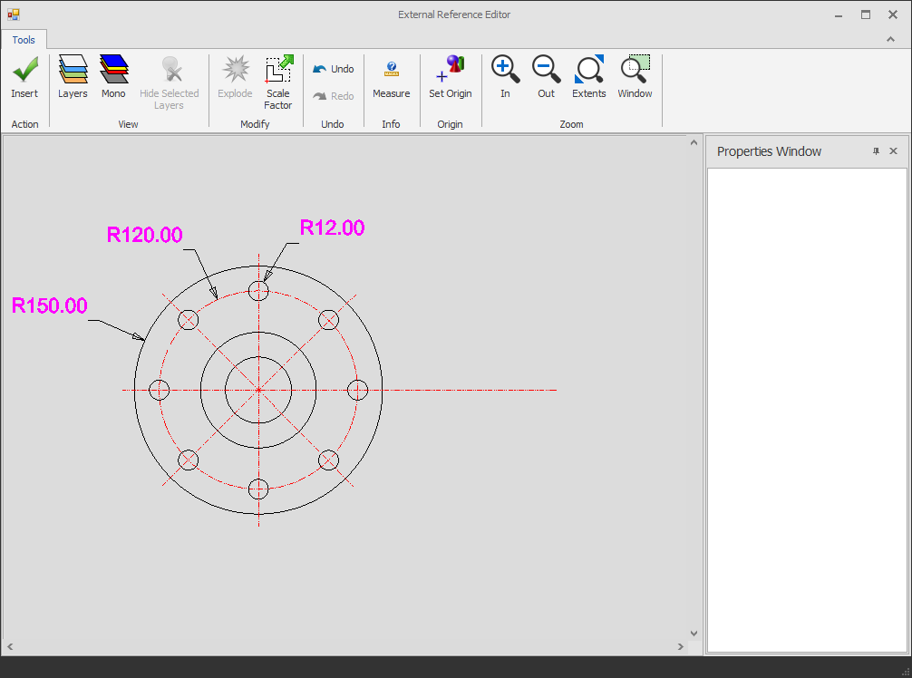
Task: Click the R150.00 magenta dimension label
Action: [x=49, y=306]
